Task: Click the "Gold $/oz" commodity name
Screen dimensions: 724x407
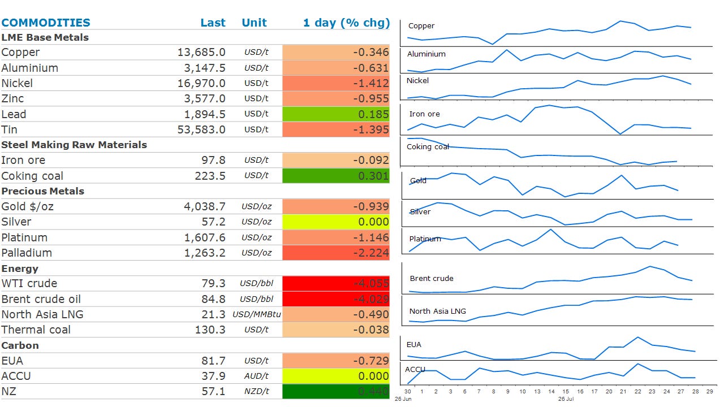Action: pyautogui.click(x=28, y=206)
